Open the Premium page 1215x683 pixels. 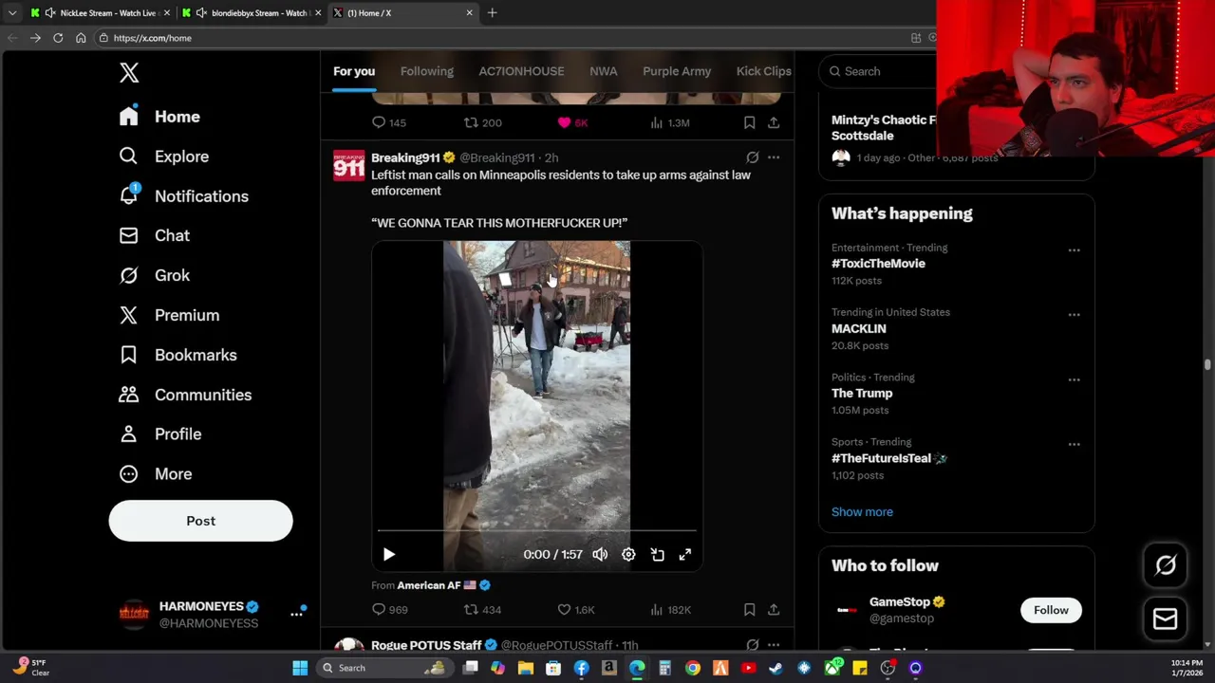(x=169, y=315)
